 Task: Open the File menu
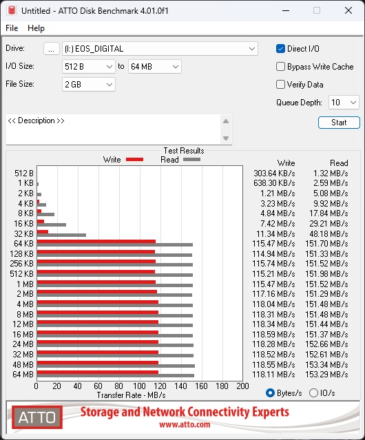pyautogui.click(x=12, y=28)
